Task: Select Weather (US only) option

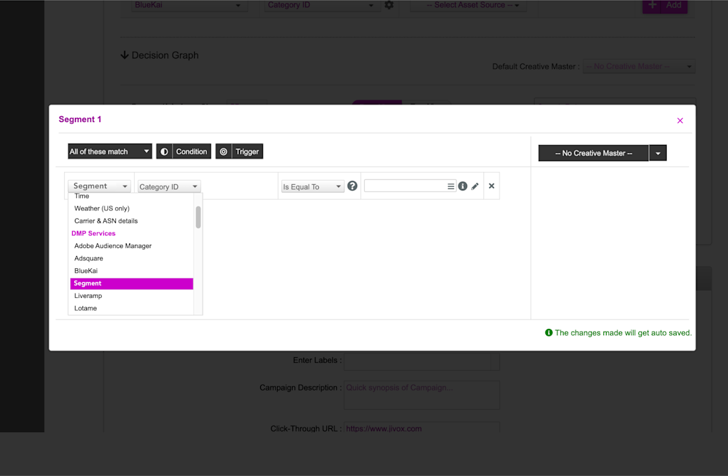Action: pyautogui.click(x=102, y=208)
